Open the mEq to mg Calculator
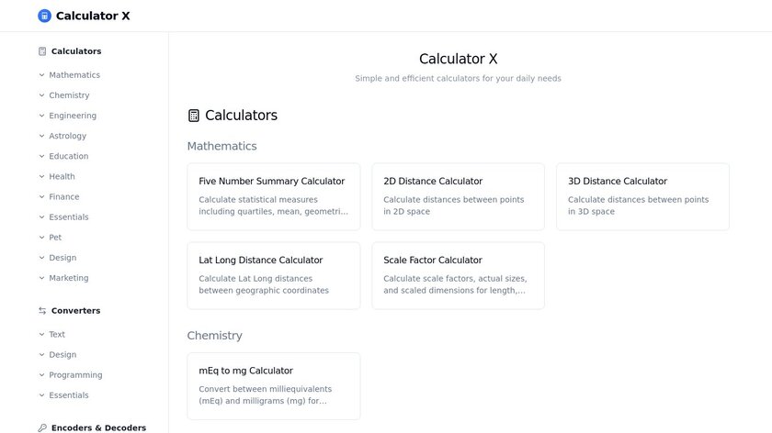This screenshot has height=433, width=772. click(x=274, y=385)
